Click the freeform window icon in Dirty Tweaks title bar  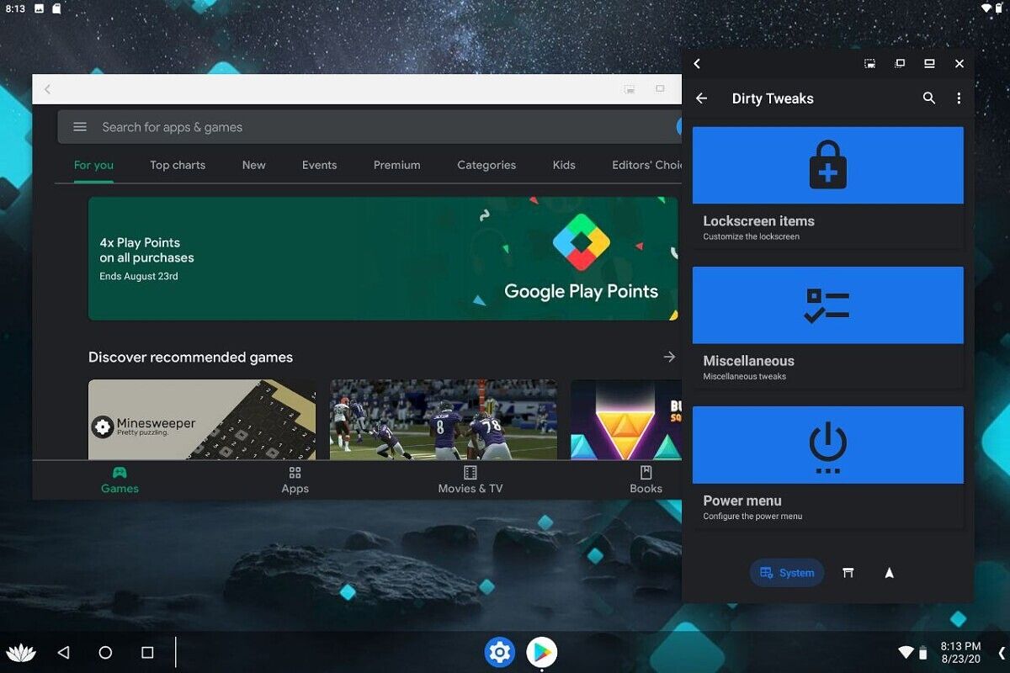pyautogui.click(x=899, y=64)
